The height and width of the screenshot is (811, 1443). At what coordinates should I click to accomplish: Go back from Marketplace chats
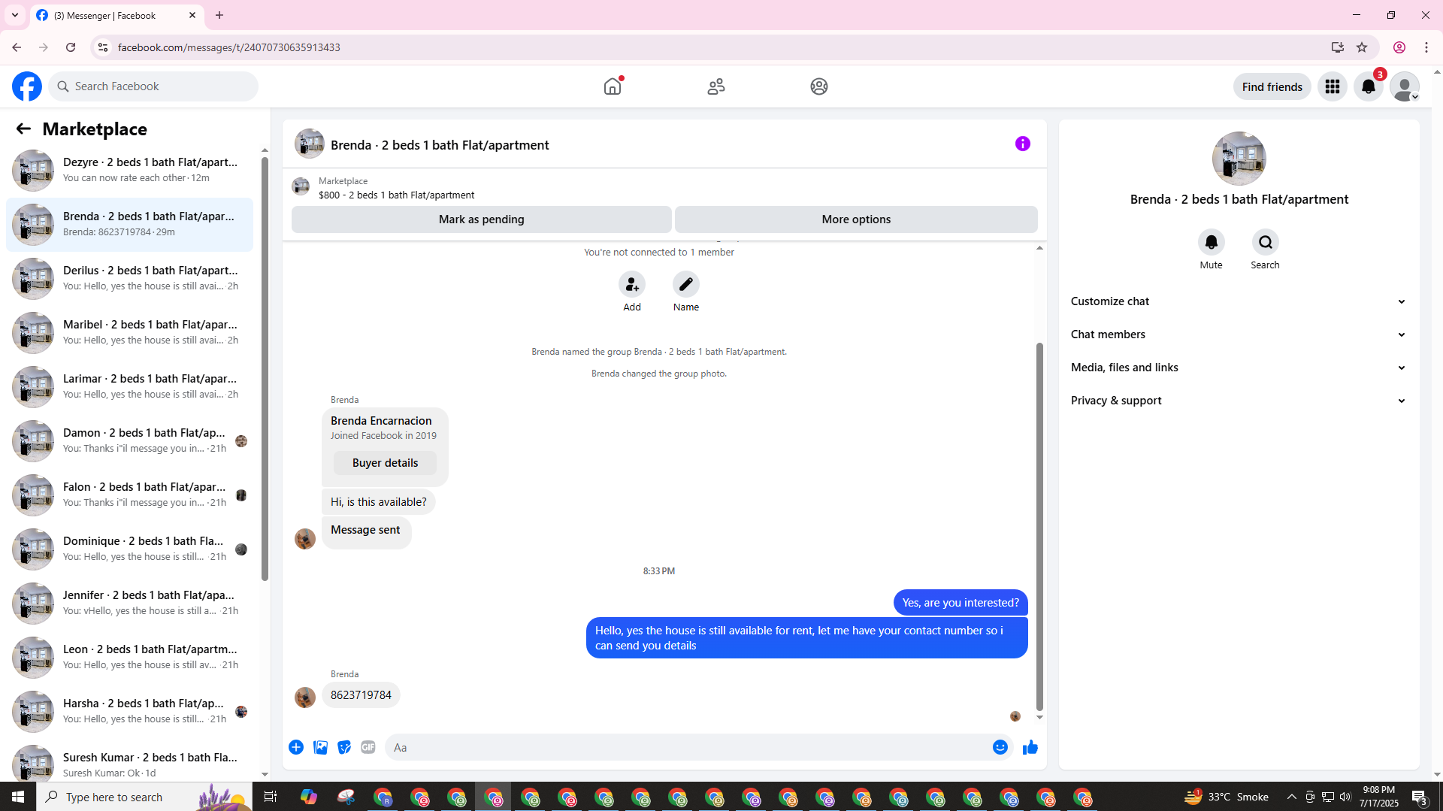pyautogui.click(x=23, y=129)
